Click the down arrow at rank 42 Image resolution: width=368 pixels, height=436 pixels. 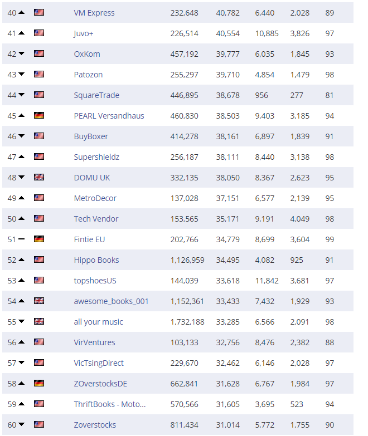(x=22, y=54)
